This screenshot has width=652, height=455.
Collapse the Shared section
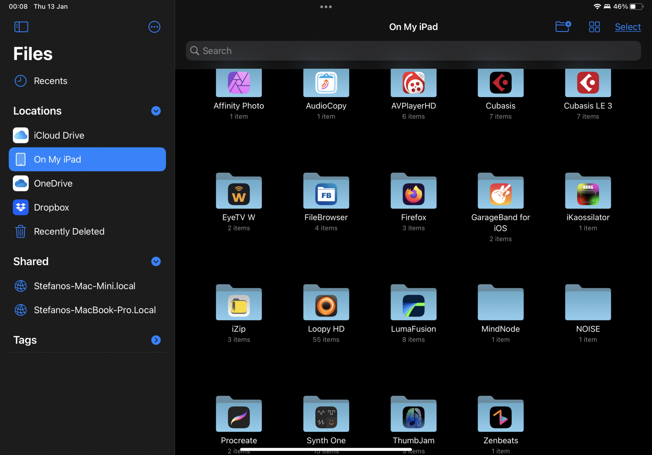[156, 262]
